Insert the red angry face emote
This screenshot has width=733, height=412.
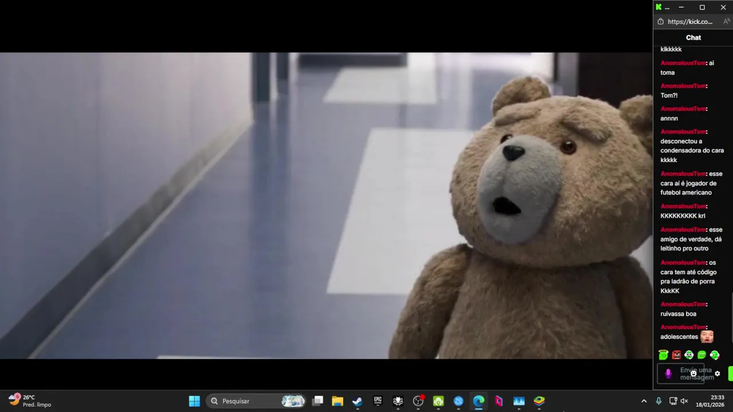pyautogui.click(x=676, y=355)
